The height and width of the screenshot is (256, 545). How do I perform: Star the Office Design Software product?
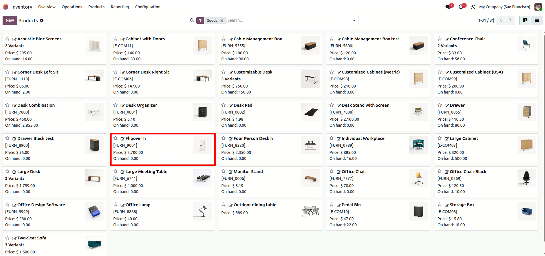tap(7, 205)
